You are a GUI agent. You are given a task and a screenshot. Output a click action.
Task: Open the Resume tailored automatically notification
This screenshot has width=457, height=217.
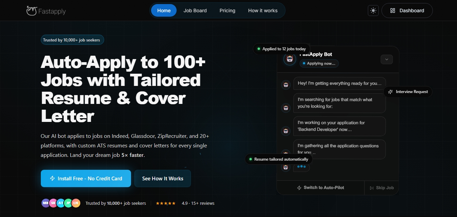tap(278, 159)
